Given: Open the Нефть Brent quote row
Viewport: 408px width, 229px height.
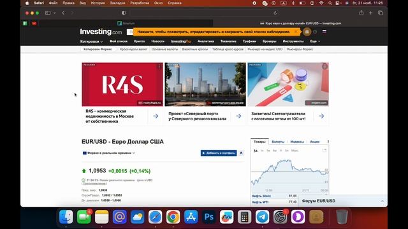Looking at the screenshot, I should pos(274,196).
